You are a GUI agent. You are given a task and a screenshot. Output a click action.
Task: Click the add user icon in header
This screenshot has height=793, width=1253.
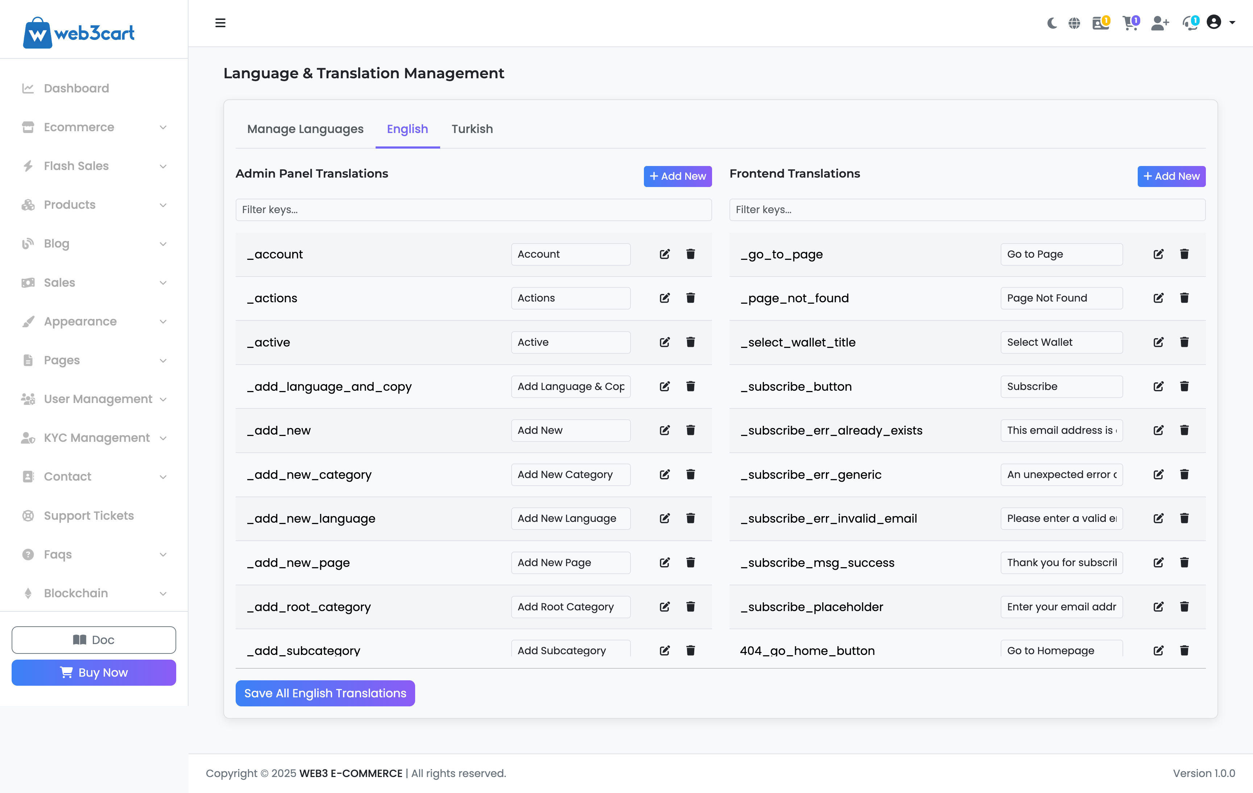[x=1159, y=23]
